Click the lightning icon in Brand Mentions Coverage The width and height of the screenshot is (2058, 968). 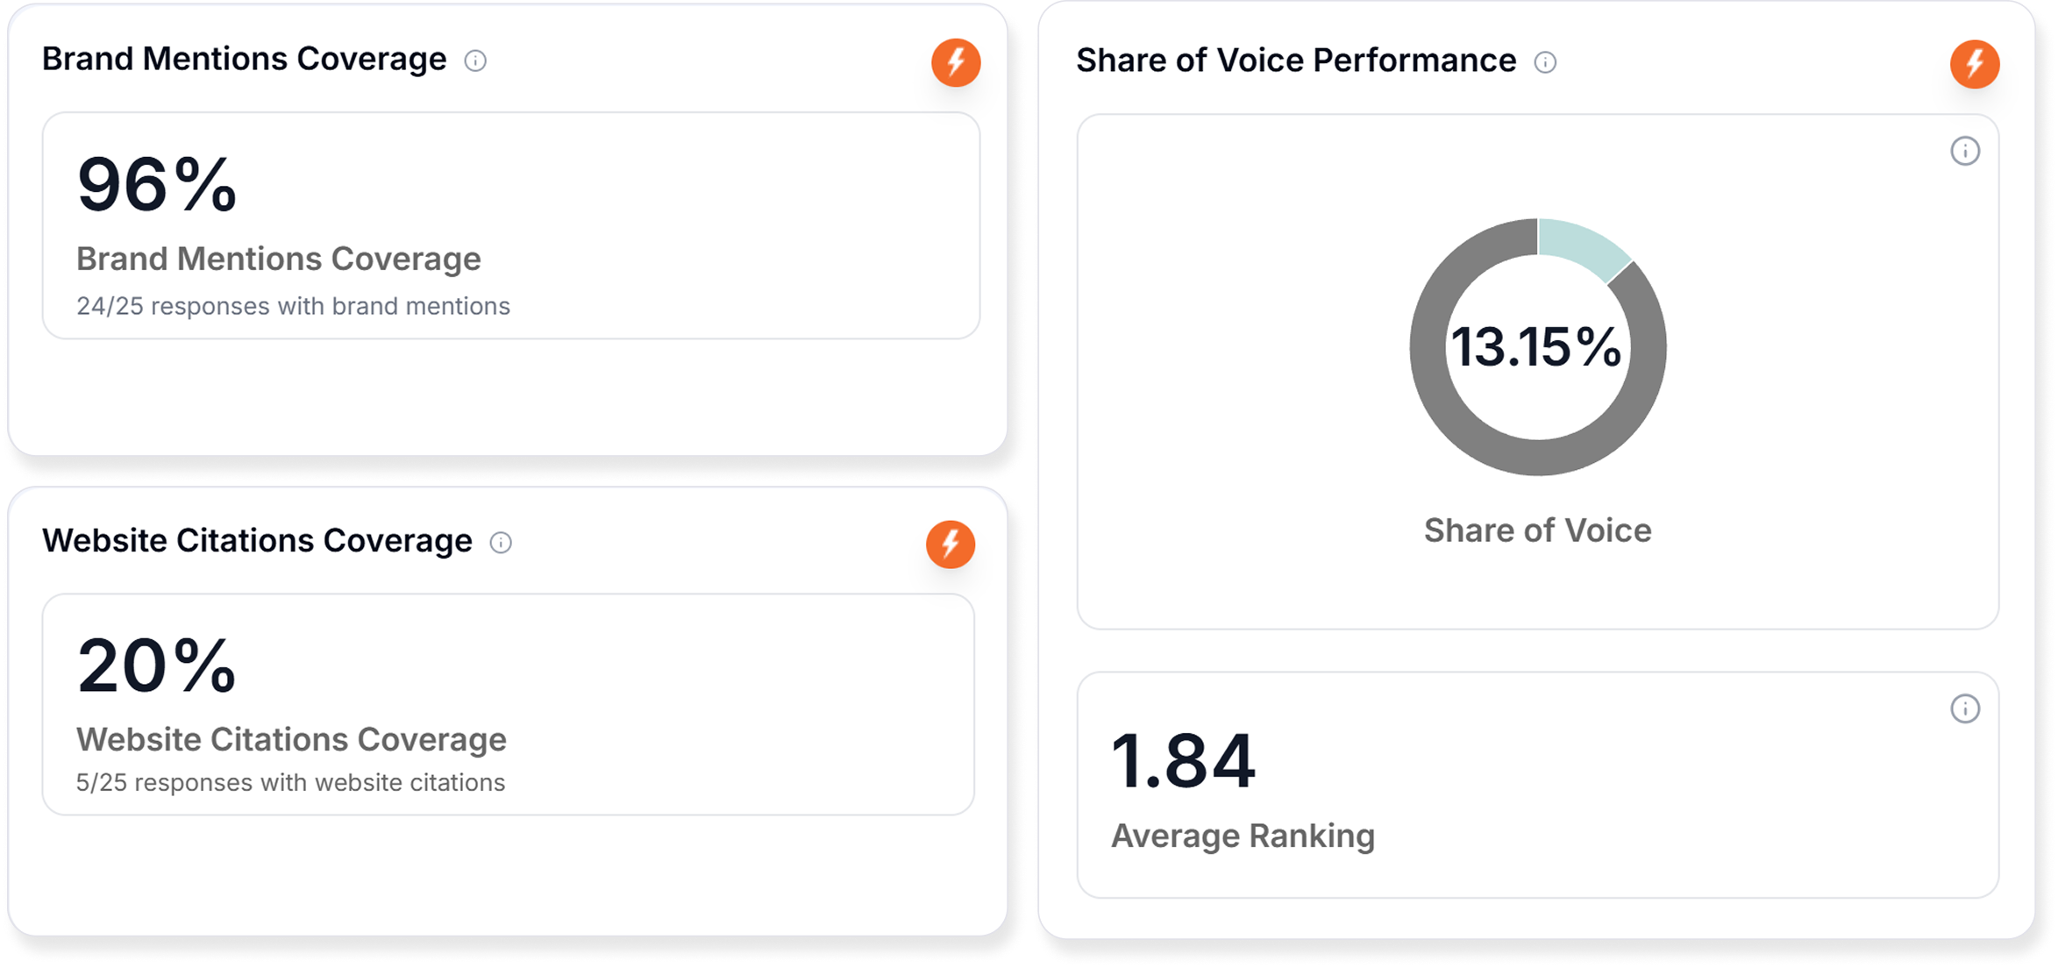pyautogui.click(x=956, y=62)
